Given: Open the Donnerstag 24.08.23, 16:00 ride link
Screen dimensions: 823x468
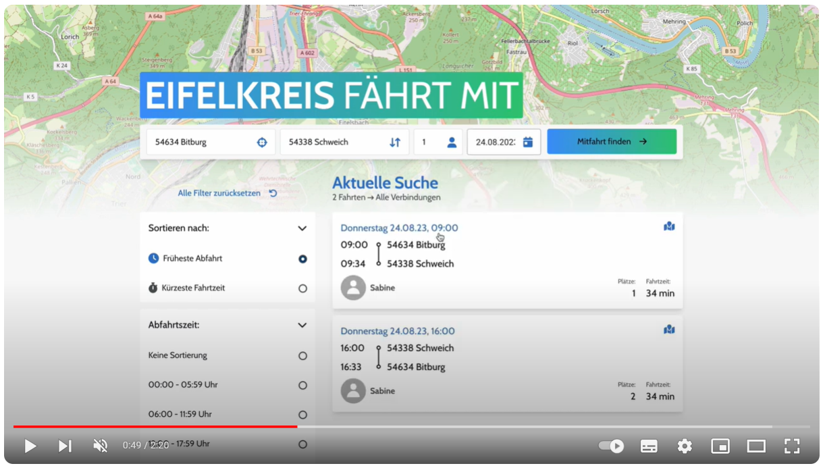Looking at the screenshot, I should (397, 331).
